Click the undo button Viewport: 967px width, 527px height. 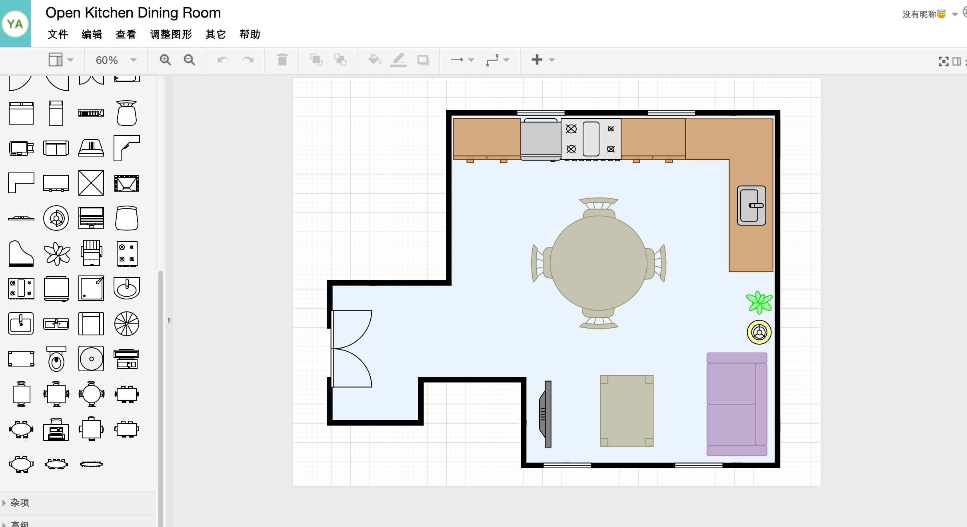pos(224,60)
